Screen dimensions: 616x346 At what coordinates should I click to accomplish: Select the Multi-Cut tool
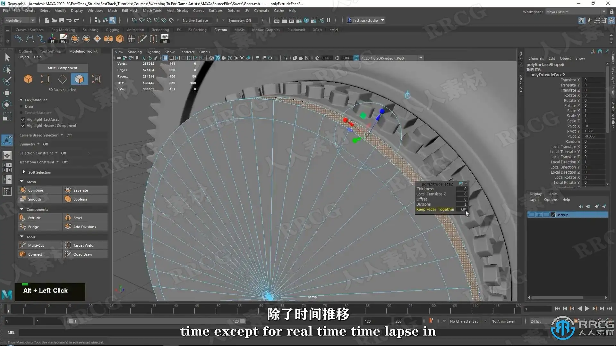pos(36,245)
